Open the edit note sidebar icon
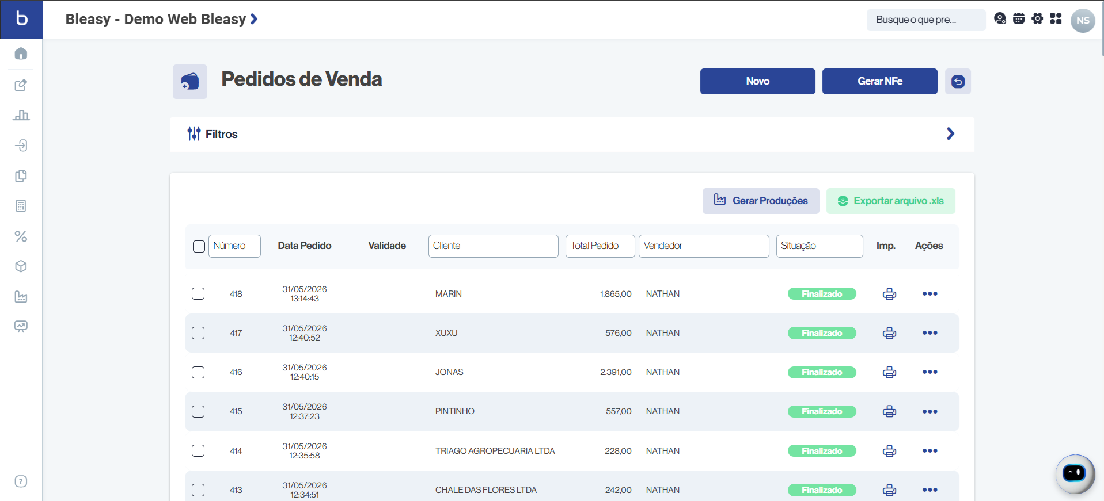The height and width of the screenshot is (501, 1104). point(21,85)
